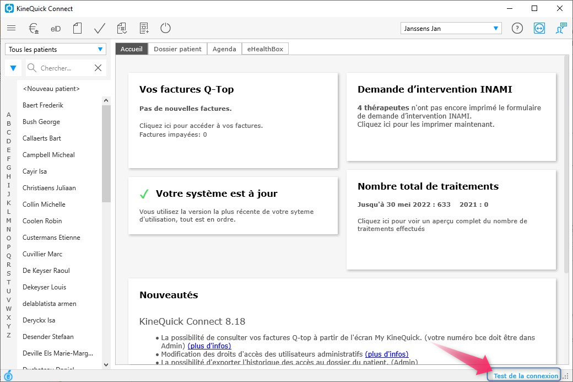573x382 pixels.
Task: Open the Vos factures Q-Top card
Action: pyautogui.click(x=233, y=120)
